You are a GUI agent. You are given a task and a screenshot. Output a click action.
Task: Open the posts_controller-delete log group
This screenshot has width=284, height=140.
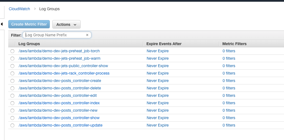tap(60, 88)
